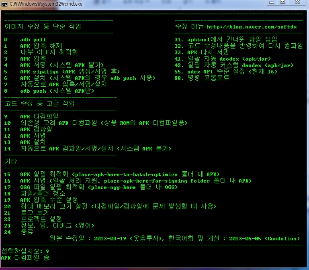Maximize the command prompt window
This screenshot has width=309, height=270.
click(282, 2)
